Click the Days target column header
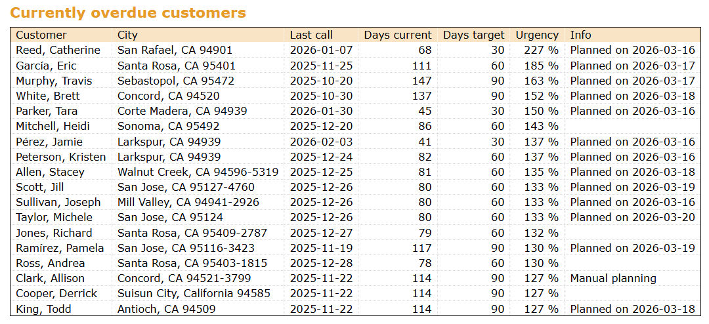Image resolution: width=709 pixels, height=324 pixels. click(473, 35)
